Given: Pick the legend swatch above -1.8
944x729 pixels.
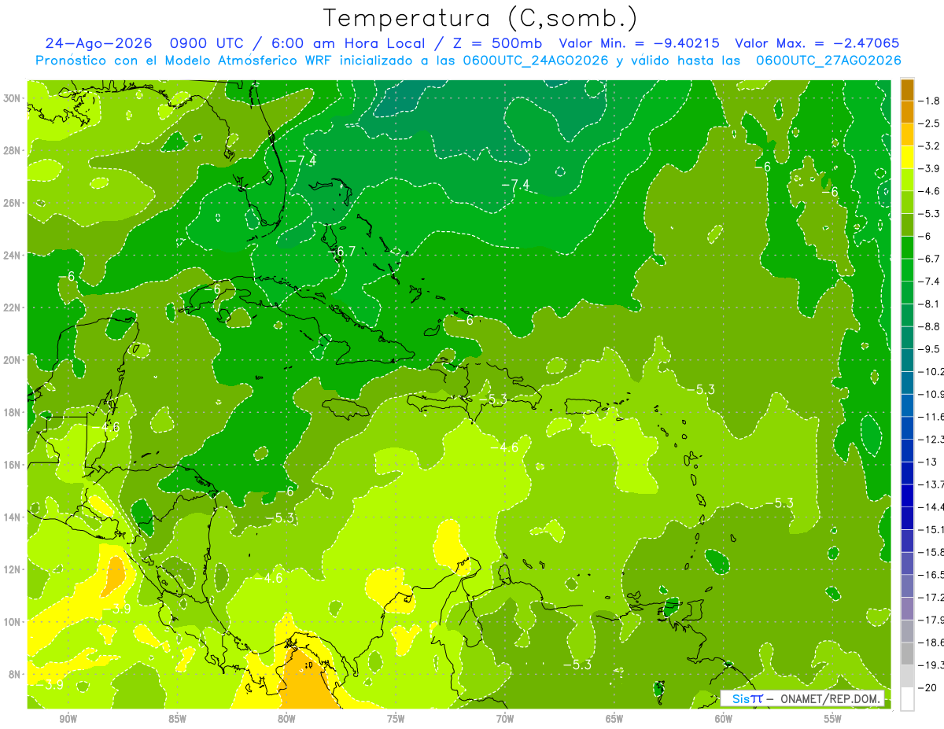Looking at the screenshot, I should pyautogui.click(x=907, y=90).
